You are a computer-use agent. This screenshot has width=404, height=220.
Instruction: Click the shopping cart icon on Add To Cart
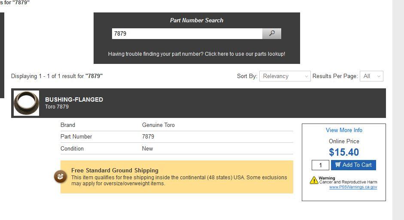pyautogui.click(x=338, y=165)
